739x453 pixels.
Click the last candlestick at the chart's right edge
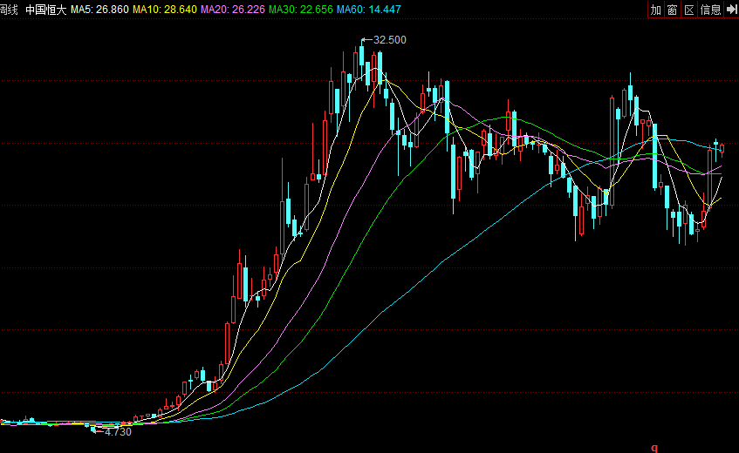(722, 148)
